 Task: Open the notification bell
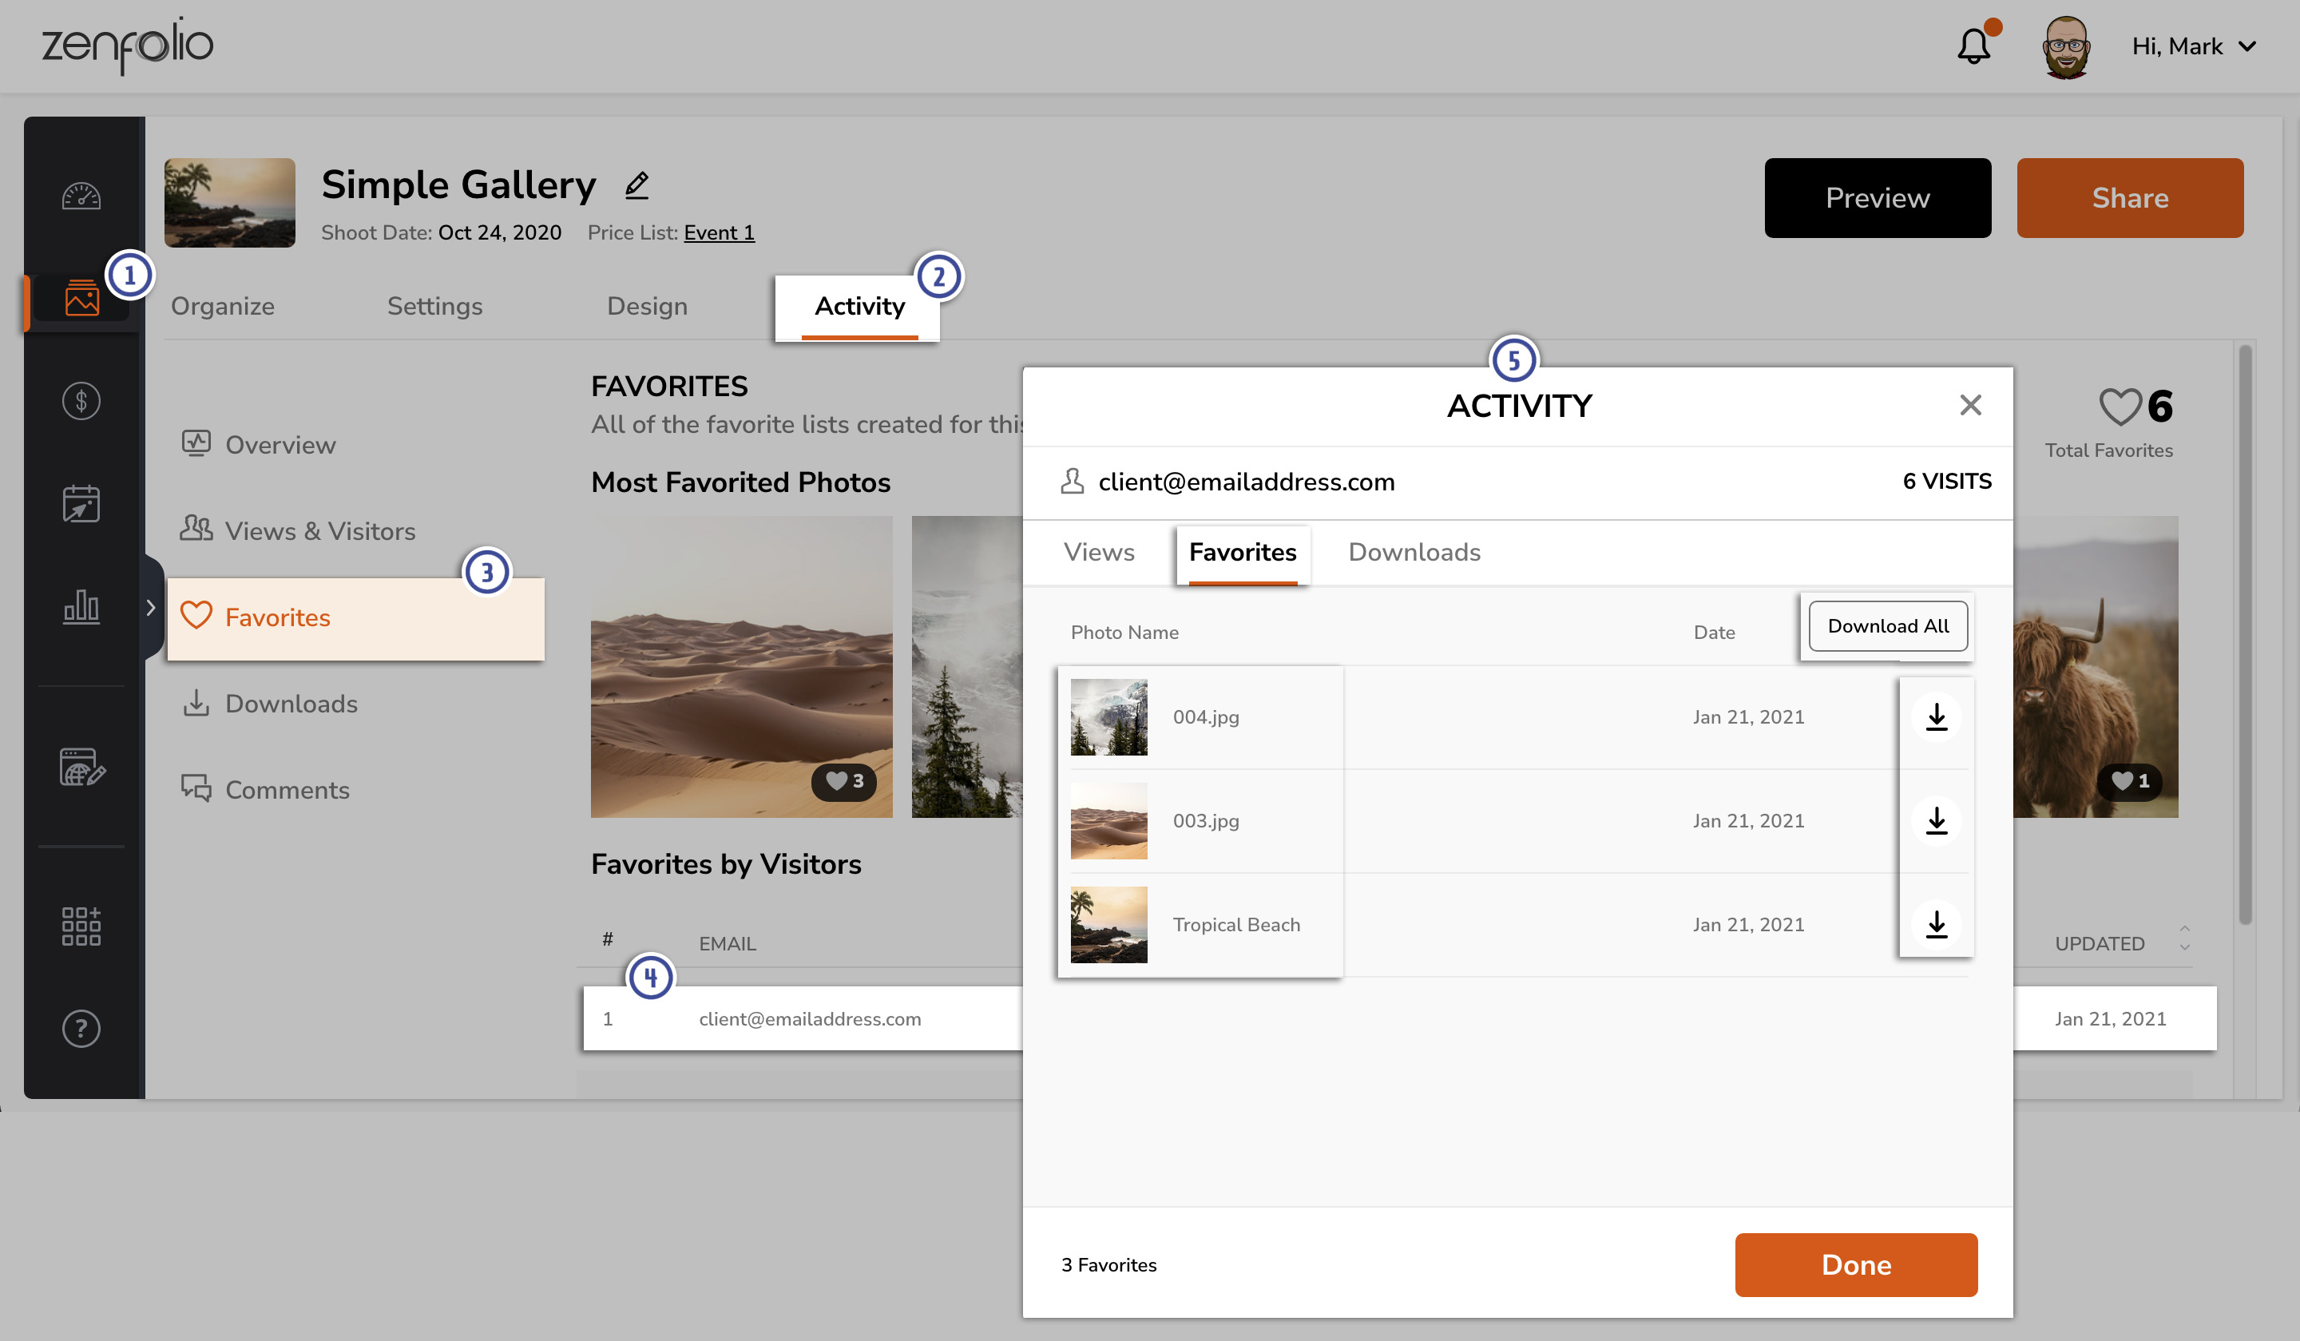(1974, 46)
